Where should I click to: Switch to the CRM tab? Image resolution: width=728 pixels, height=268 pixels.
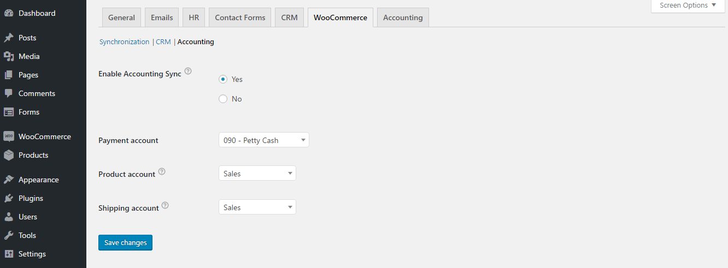coord(289,17)
